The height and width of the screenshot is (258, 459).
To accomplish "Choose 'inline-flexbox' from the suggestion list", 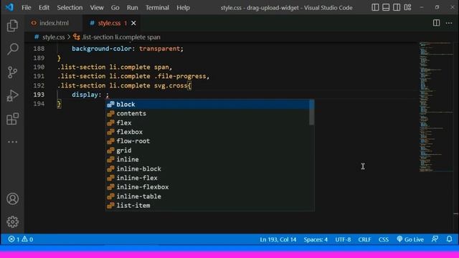I will [207, 187].
